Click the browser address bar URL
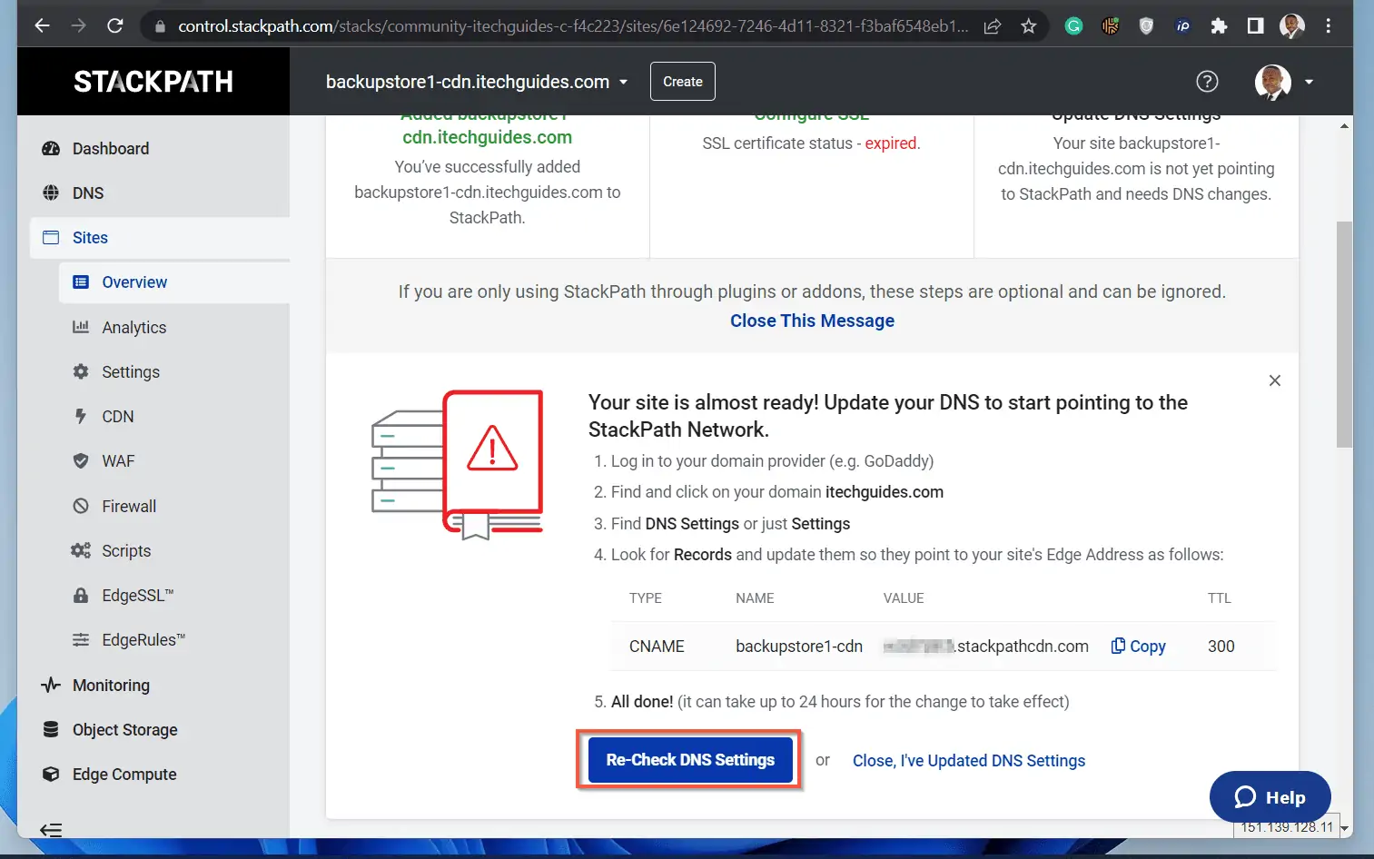 [573, 26]
